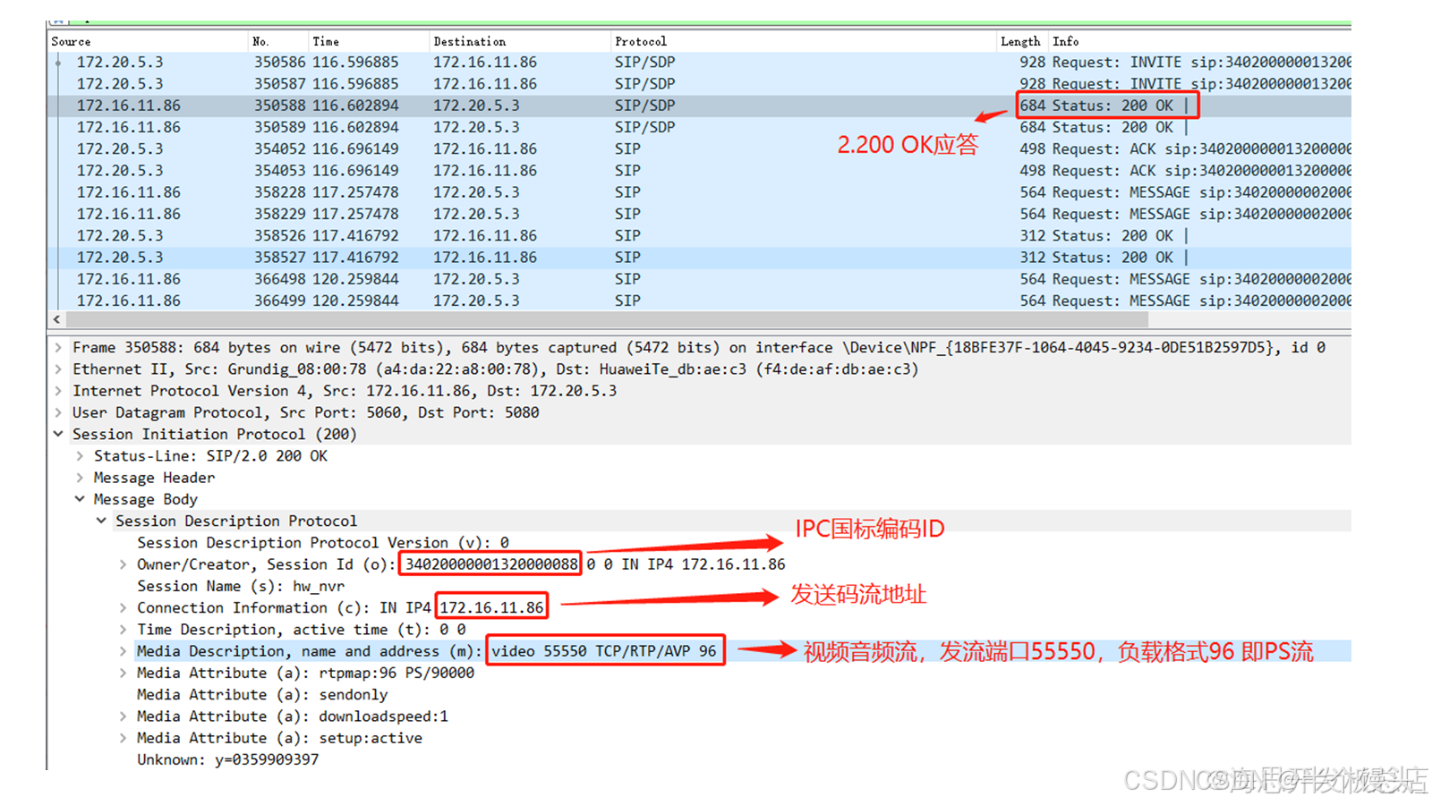This screenshot has width=1432, height=805.
Task: Select the Unknown: y=0359909397 line
Action: tap(227, 759)
